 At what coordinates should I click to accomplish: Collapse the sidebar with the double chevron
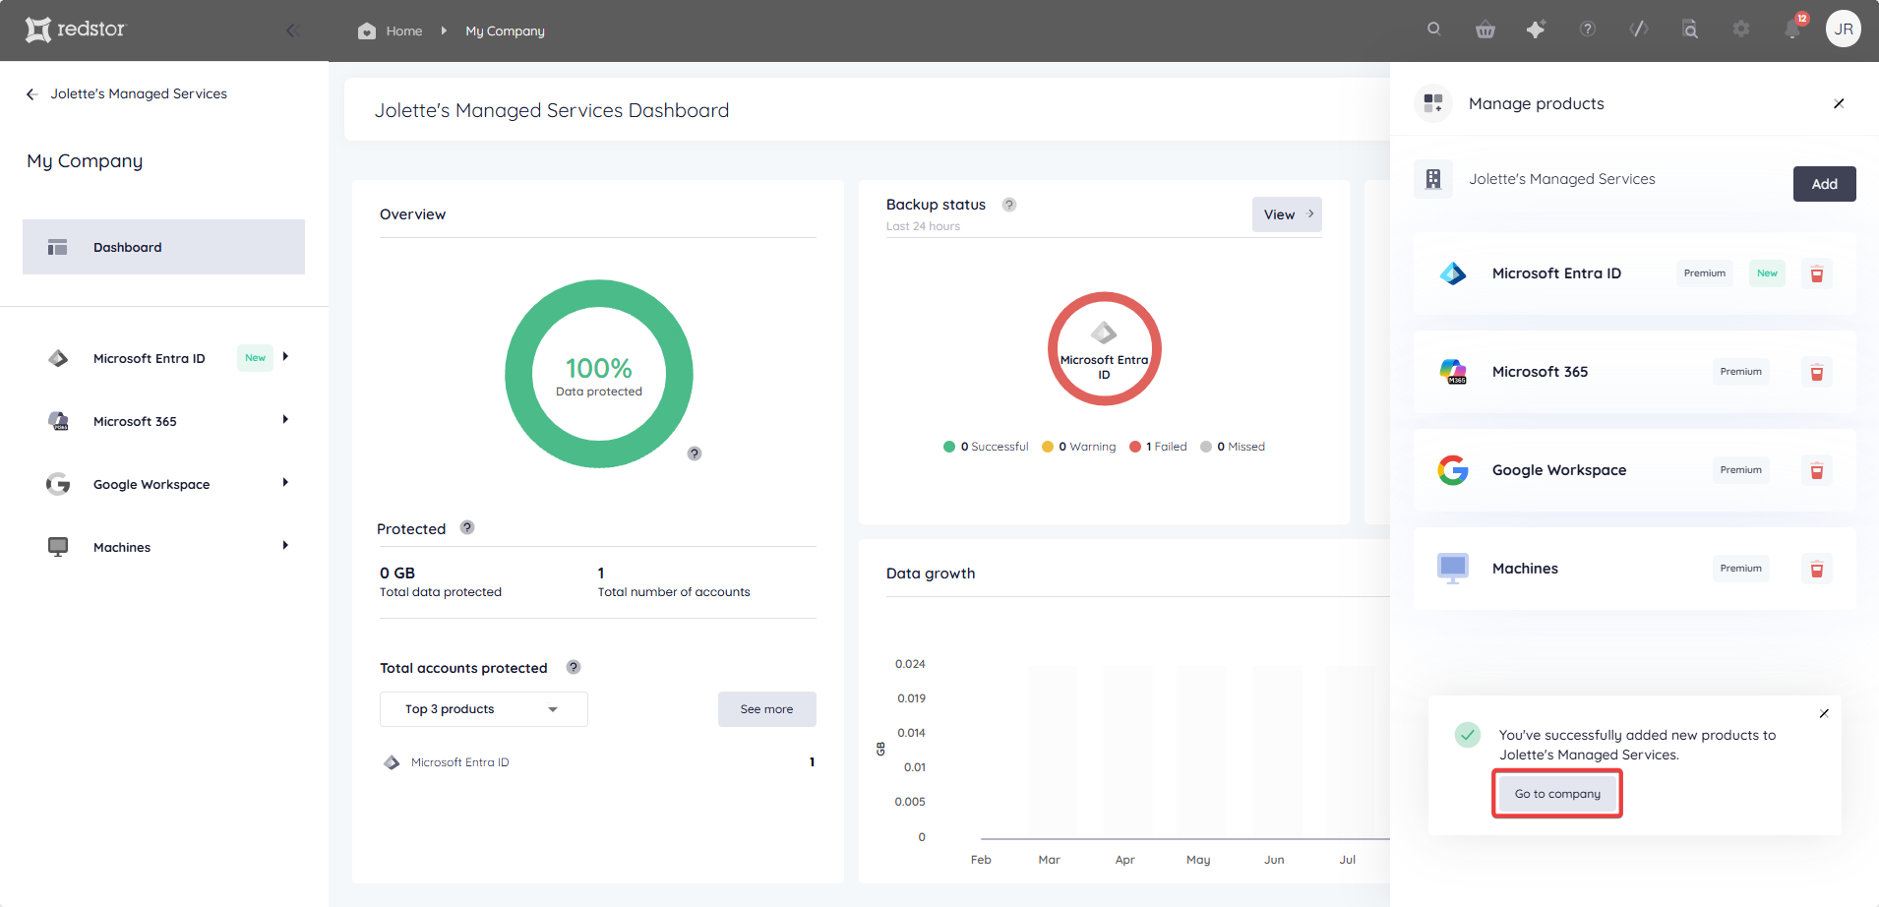[x=292, y=30]
